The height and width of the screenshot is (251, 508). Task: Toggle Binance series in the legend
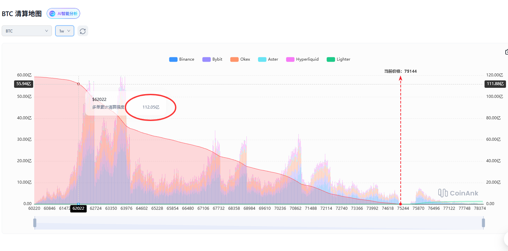click(182, 59)
